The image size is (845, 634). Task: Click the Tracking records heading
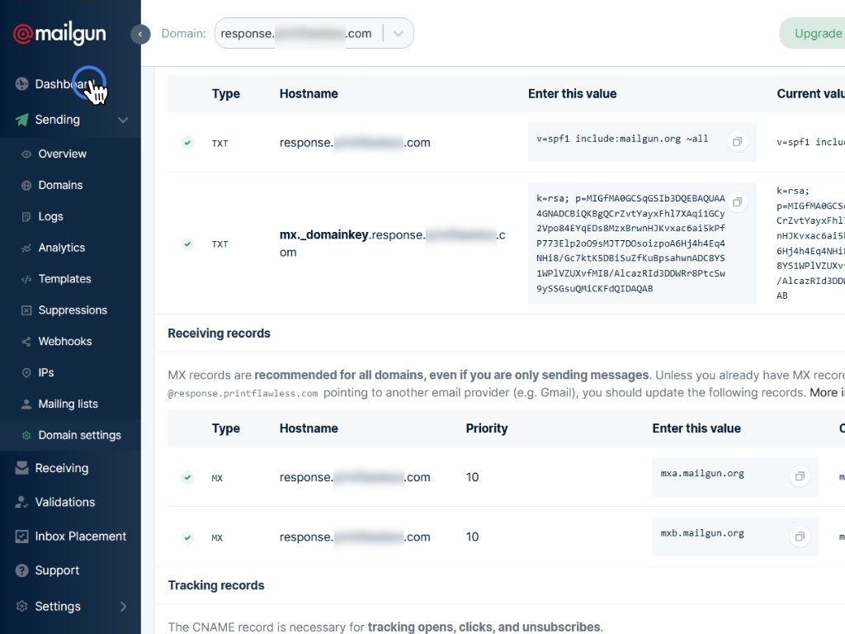coord(216,585)
